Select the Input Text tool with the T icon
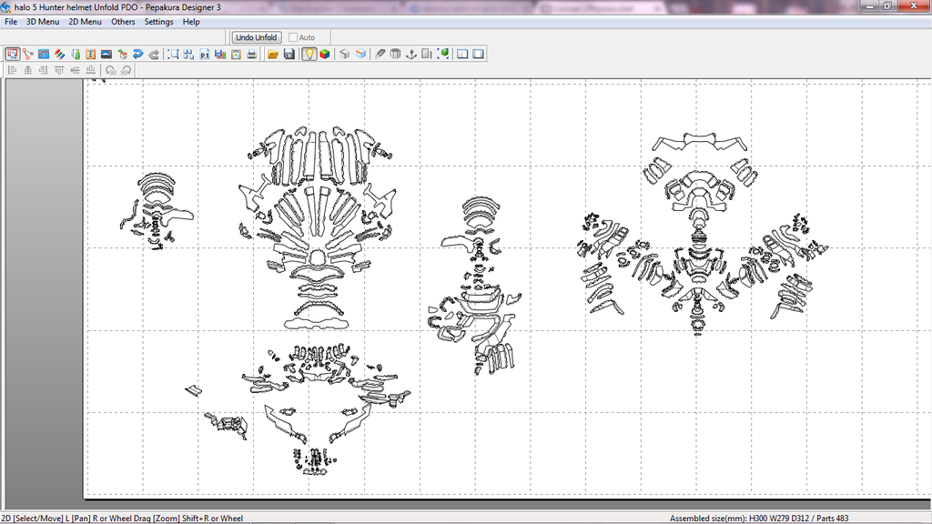The image size is (932, 524). pos(90,55)
